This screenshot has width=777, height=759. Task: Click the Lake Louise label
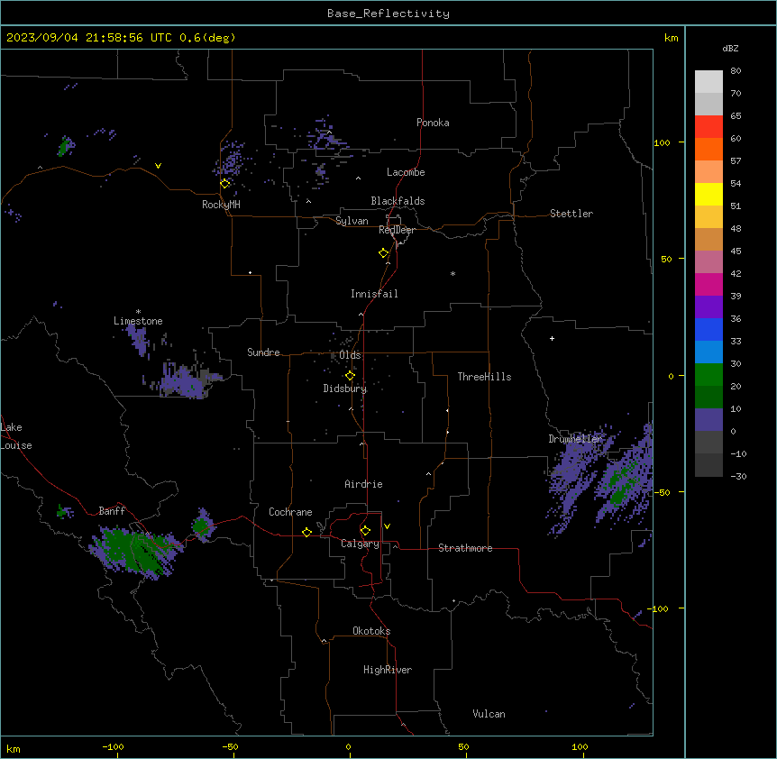(x=16, y=436)
